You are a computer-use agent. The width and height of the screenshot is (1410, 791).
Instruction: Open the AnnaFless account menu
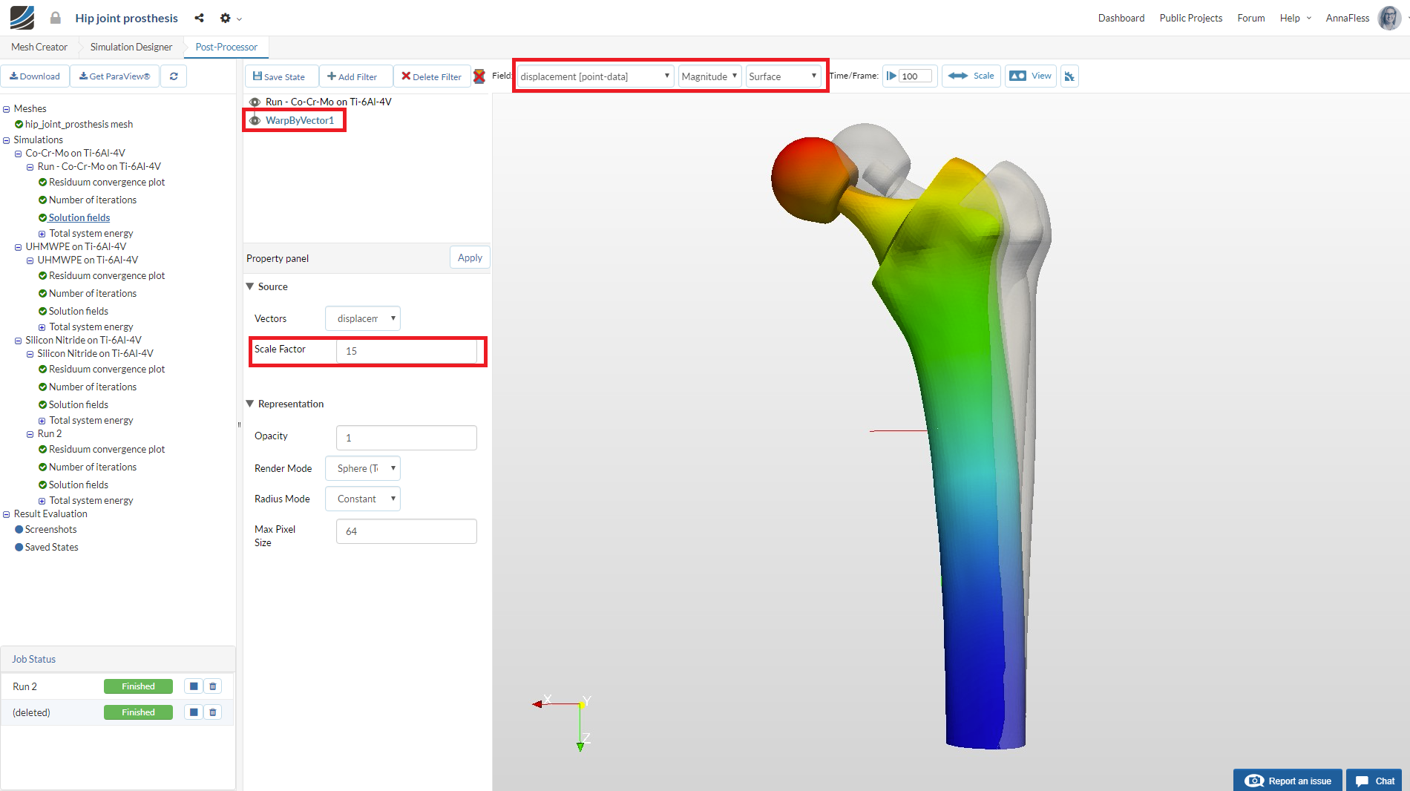(x=1348, y=18)
